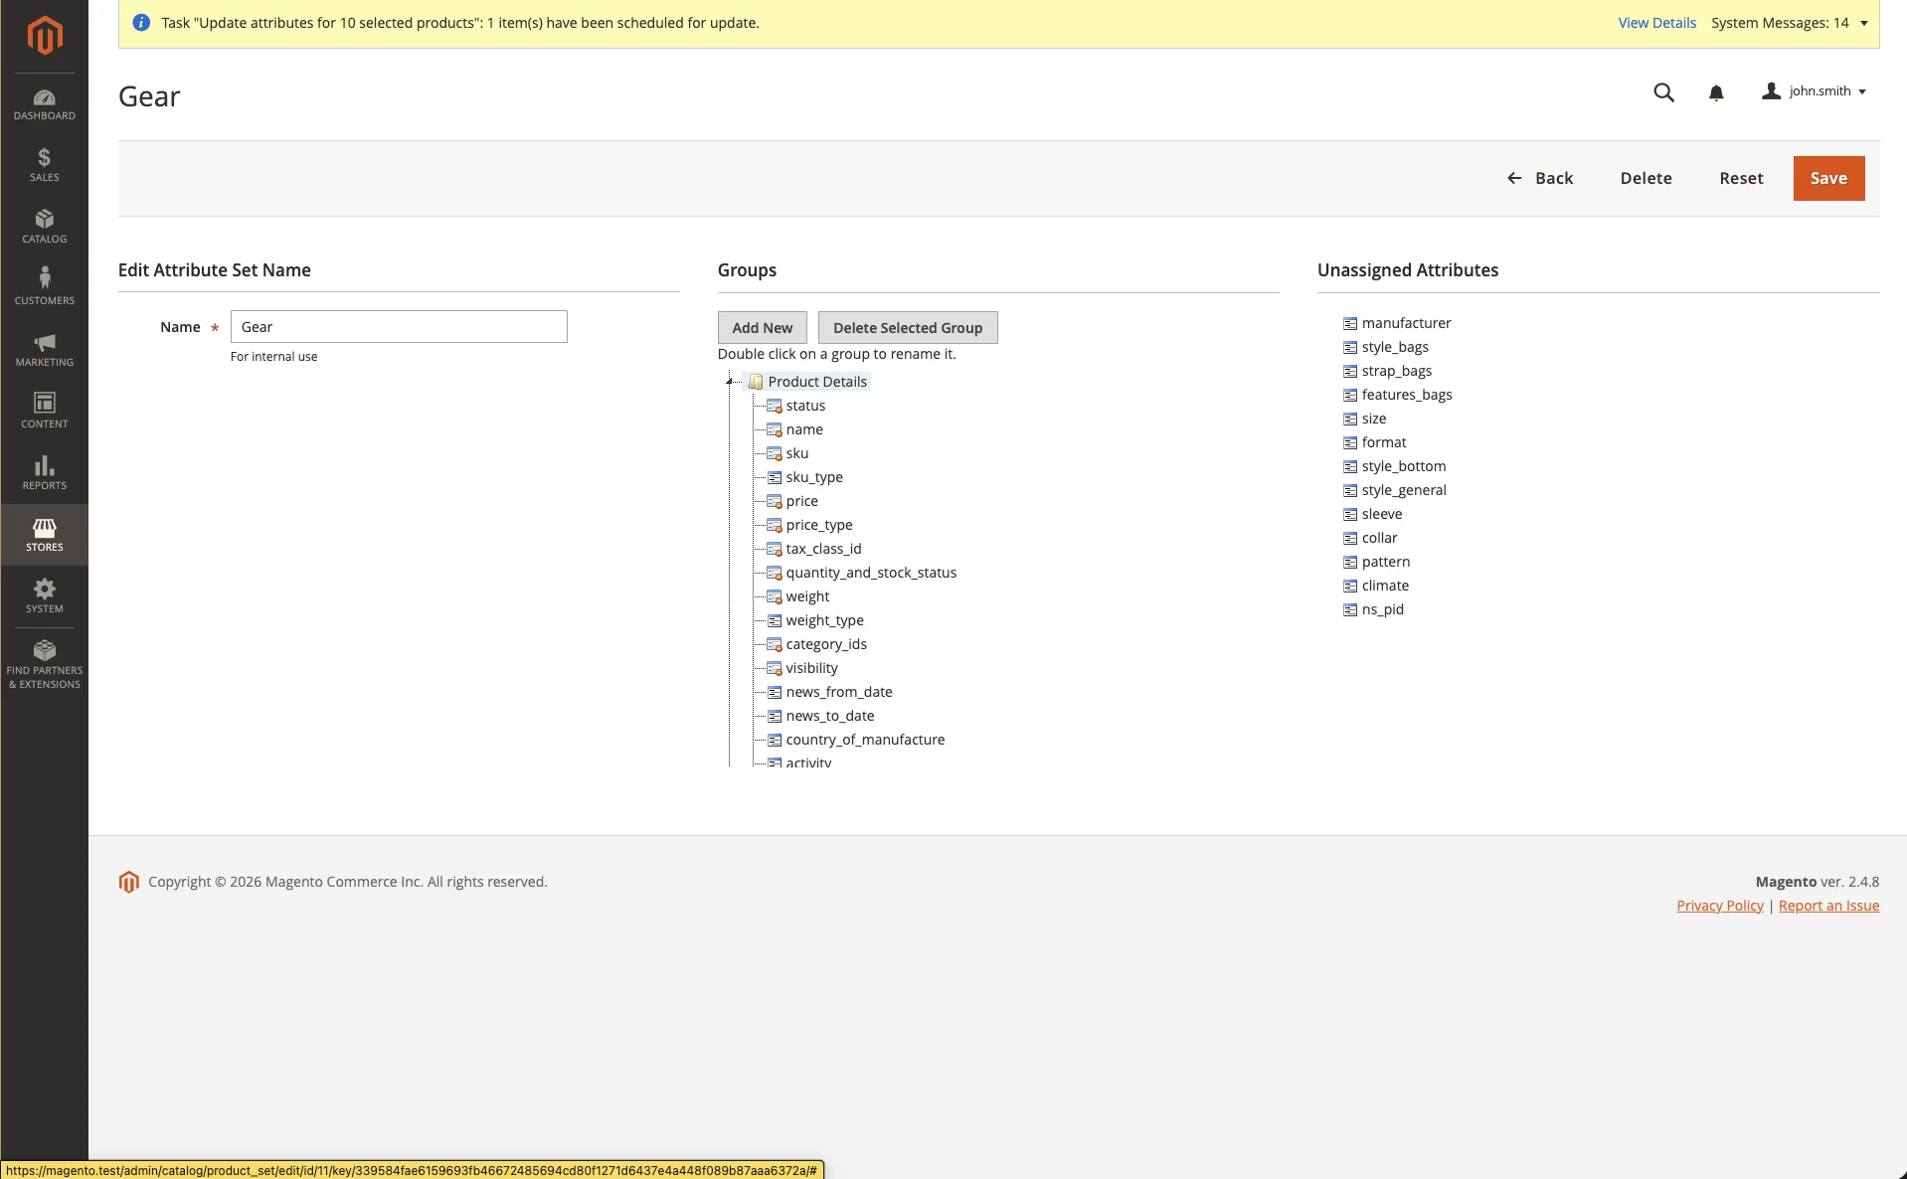Click the info icon in task message

tap(141, 23)
